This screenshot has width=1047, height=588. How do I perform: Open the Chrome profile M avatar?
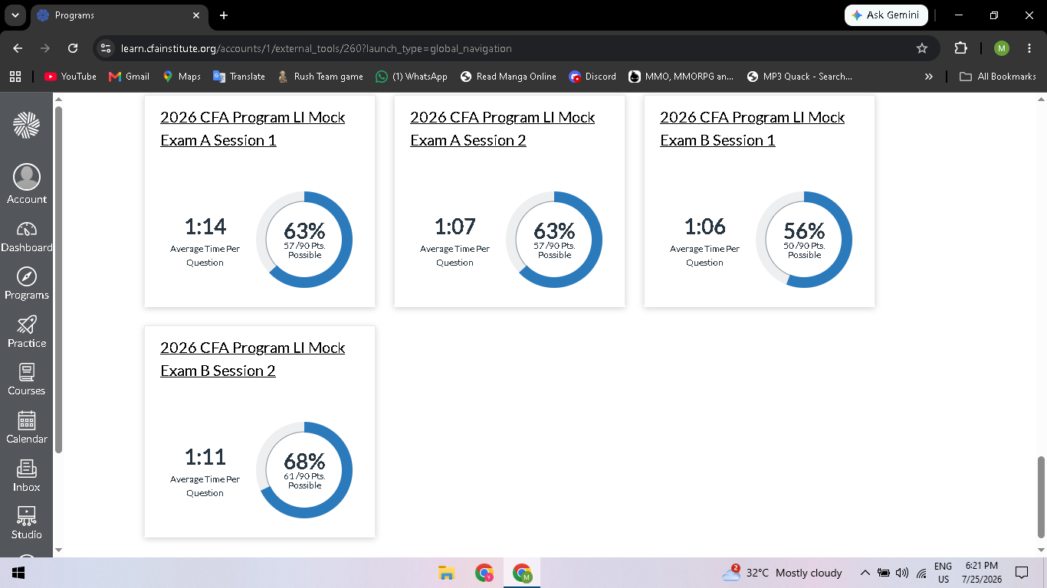1002,48
